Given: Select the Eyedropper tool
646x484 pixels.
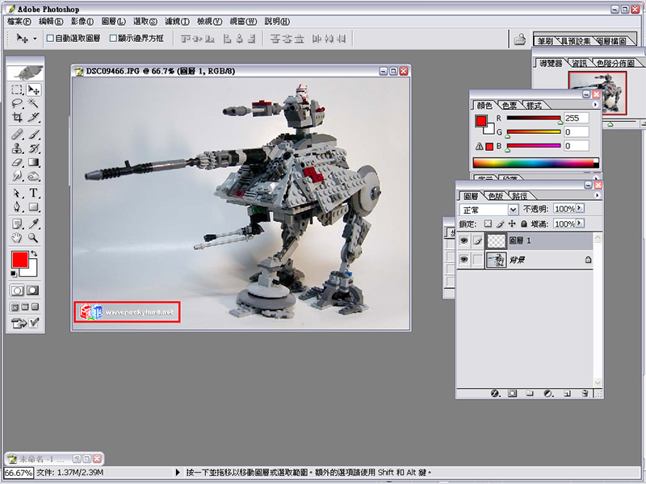Looking at the screenshot, I should coord(34,223).
